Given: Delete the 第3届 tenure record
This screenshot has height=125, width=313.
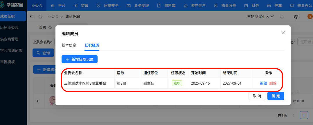Looking at the screenshot, I should pyautogui.click(x=273, y=83).
